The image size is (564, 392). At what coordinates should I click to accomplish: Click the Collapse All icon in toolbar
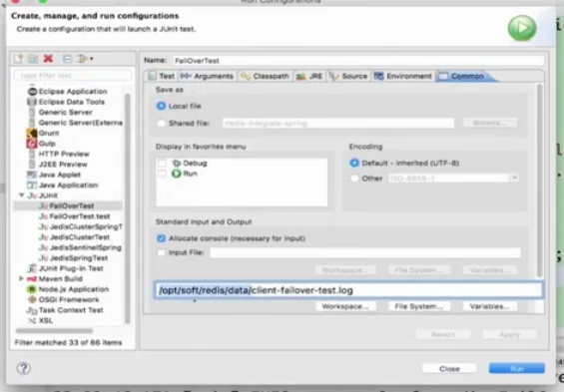pyautogui.click(x=67, y=59)
